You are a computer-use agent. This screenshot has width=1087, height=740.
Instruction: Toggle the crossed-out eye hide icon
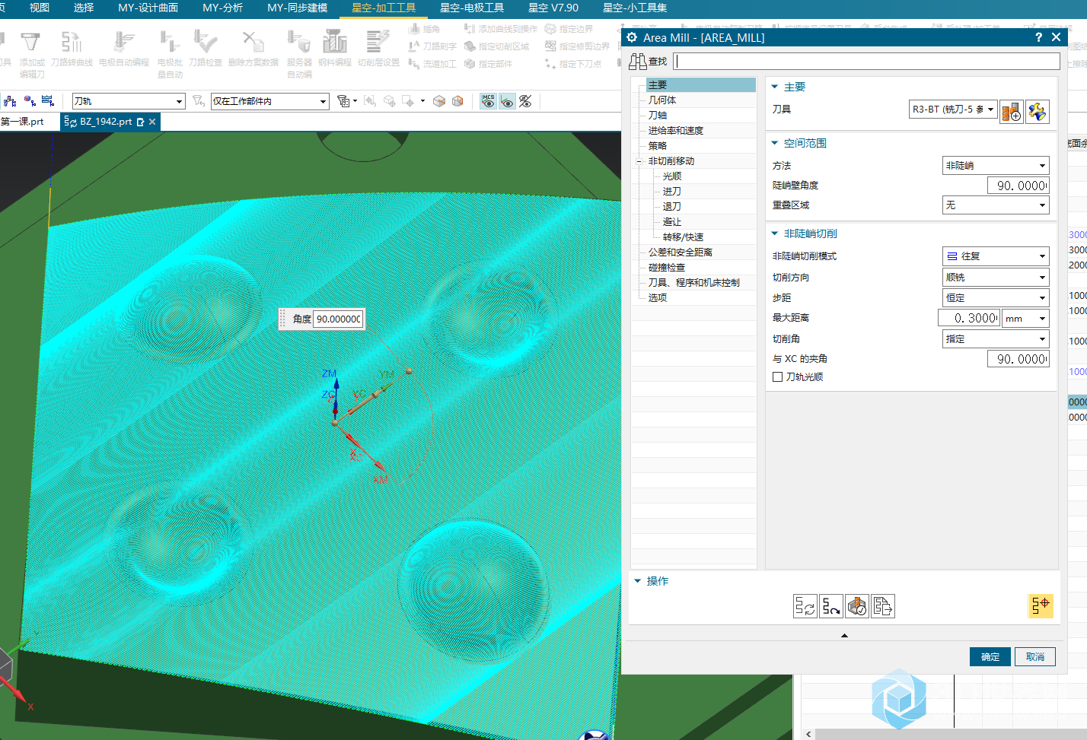coord(525,101)
